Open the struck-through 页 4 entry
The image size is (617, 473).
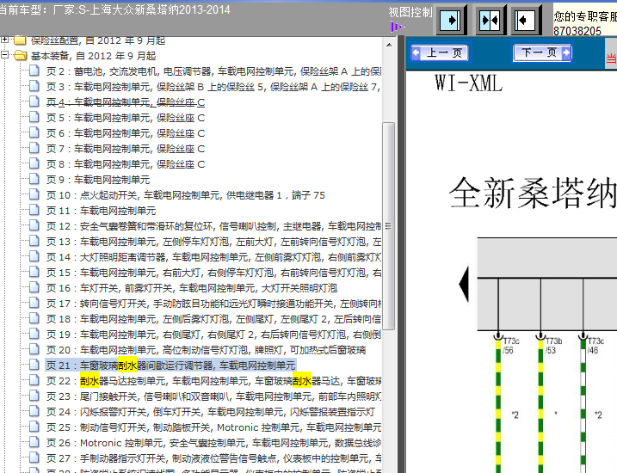point(126,102)
